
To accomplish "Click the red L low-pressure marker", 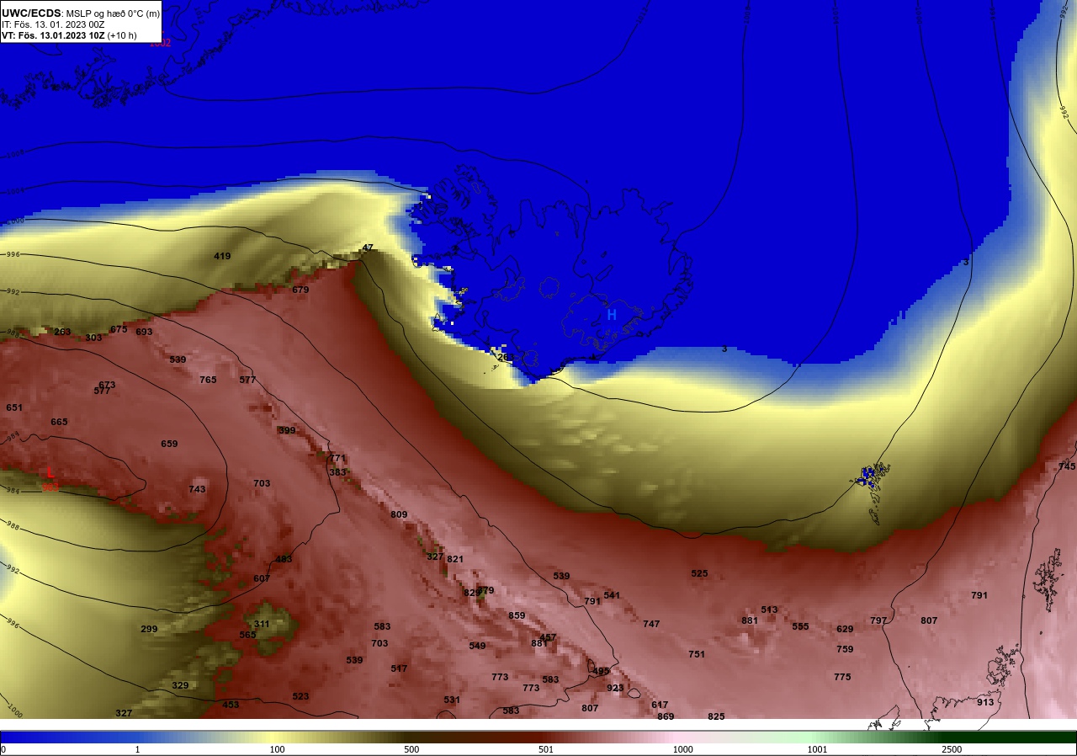I will tap(50, 472).
